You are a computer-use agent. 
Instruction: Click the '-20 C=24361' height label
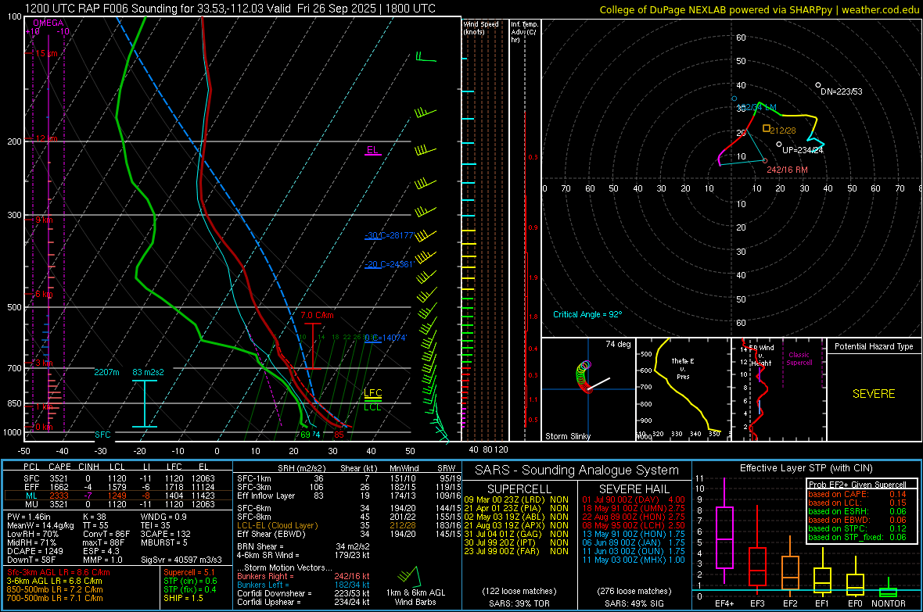coord(389,264)
